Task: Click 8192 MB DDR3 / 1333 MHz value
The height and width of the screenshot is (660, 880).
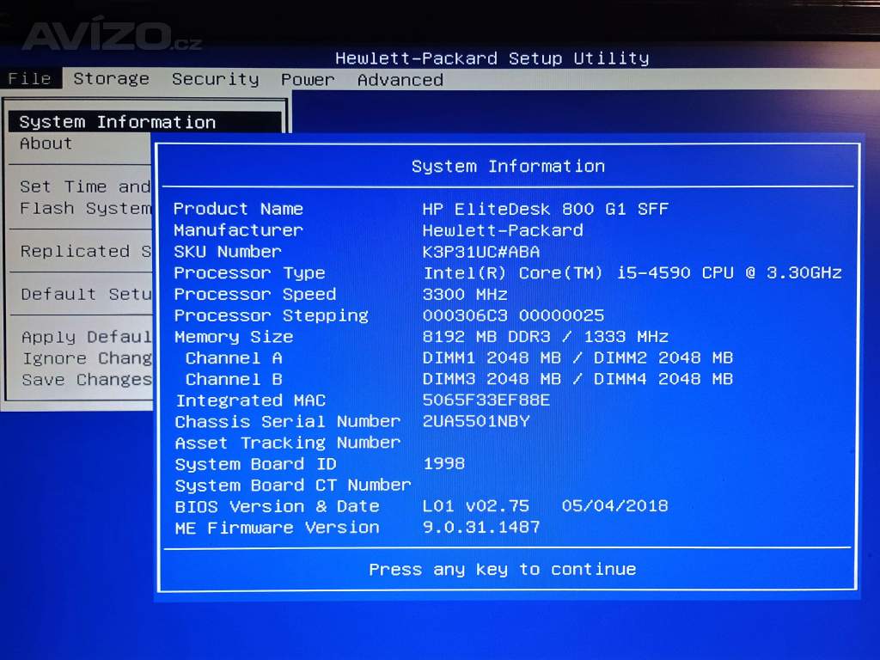Action: point(545,337)
